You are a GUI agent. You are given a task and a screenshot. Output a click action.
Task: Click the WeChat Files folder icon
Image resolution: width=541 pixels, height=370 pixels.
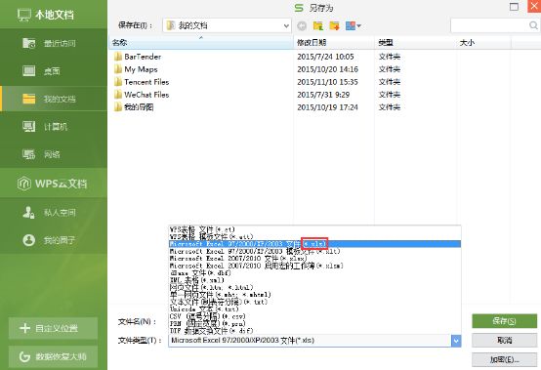[118, 95]
